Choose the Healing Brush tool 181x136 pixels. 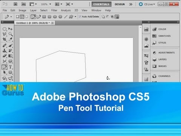pos(5,45)
